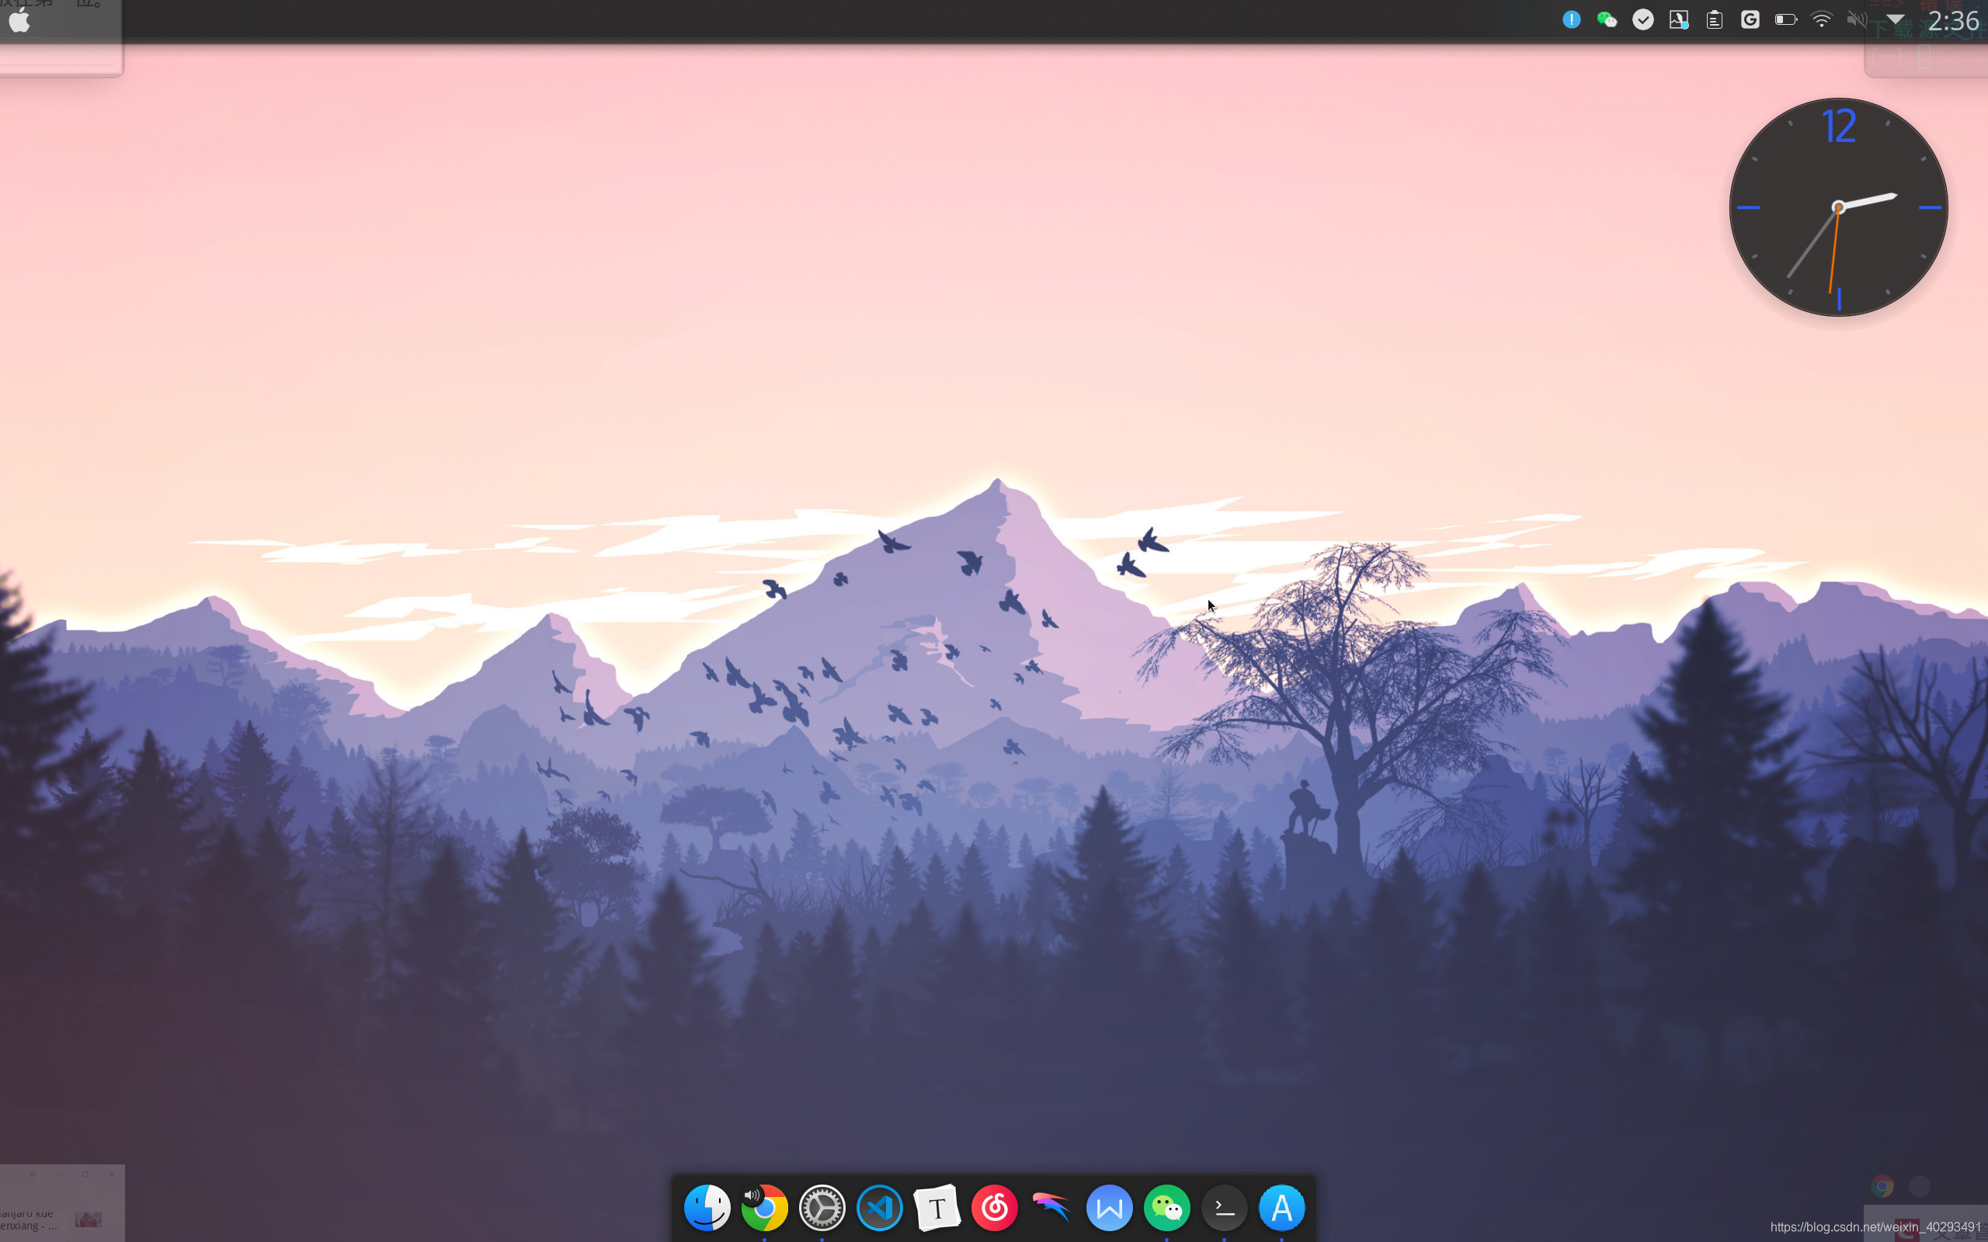
Task: Open the Terminal dock icon
Action: coord(1224,1208)
